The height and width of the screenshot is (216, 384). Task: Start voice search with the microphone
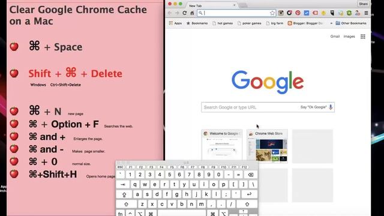coord(331,107)
